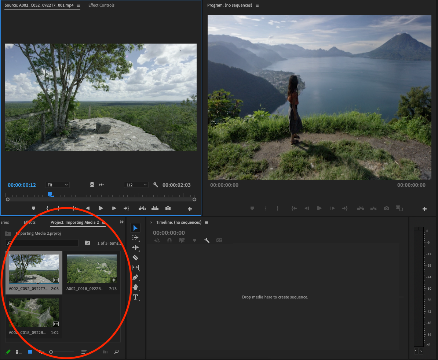Select the Track Select Forward tool
438x360 pixels.
(135, 238)
